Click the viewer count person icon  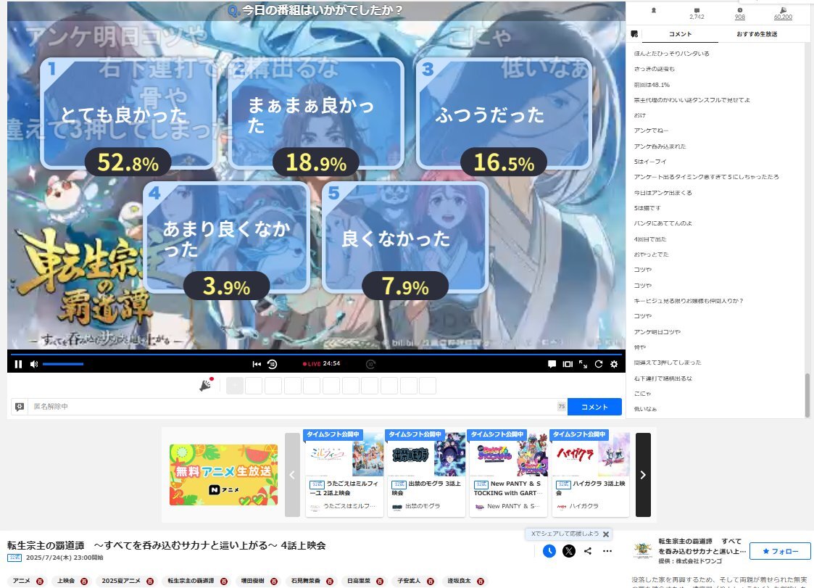click(x=654, y=10)
